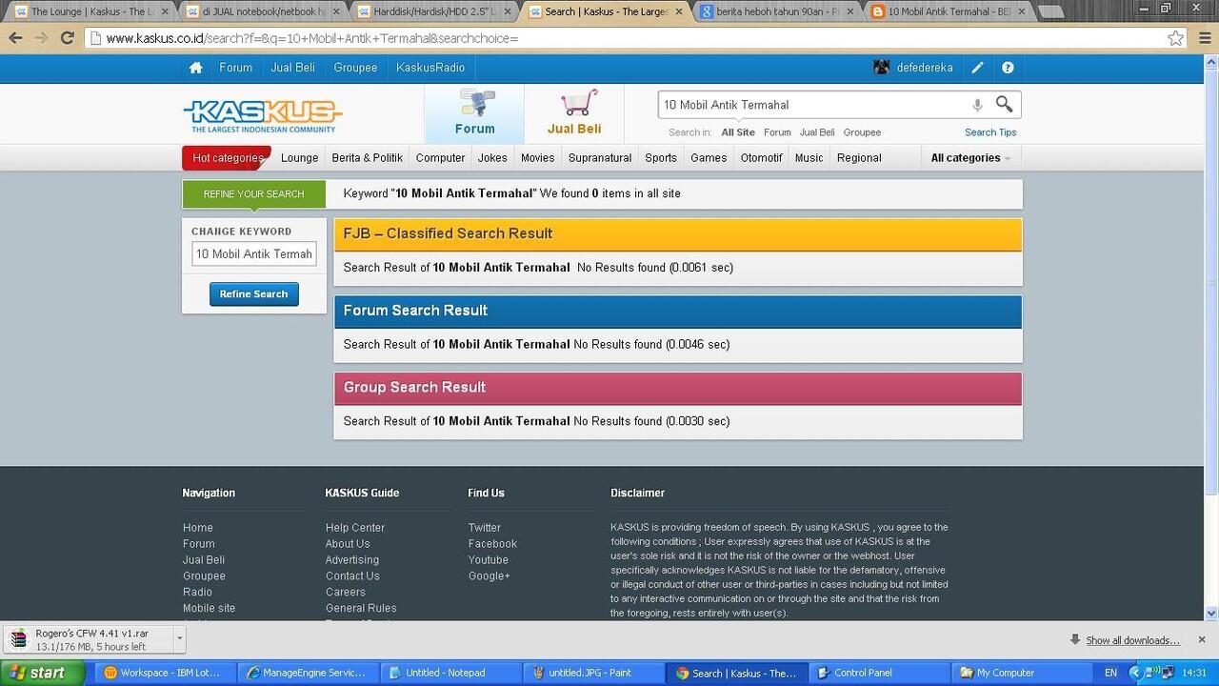Click the pencil compose icon
1219x686 pixels.
(977, 68)
